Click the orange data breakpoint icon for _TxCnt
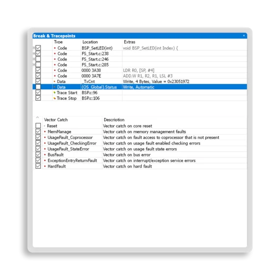 click(x=55, y=82)
